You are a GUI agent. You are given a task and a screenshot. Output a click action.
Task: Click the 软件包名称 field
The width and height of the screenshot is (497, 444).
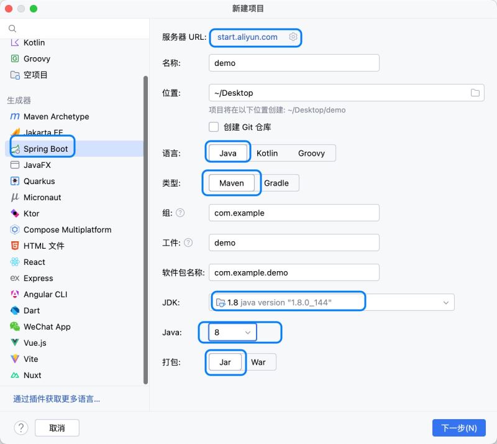pos(294,272)
